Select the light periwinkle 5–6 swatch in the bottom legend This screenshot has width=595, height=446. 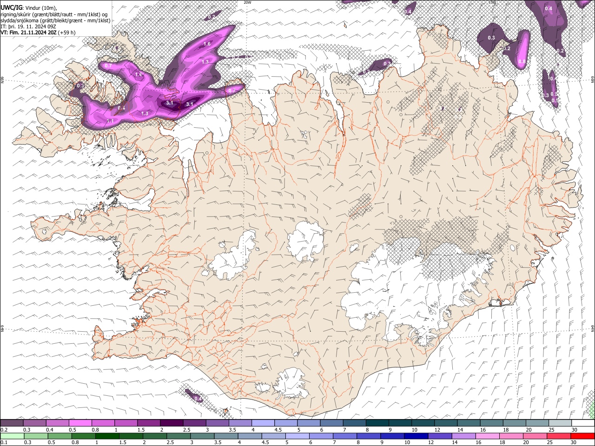tap(297, 436)
